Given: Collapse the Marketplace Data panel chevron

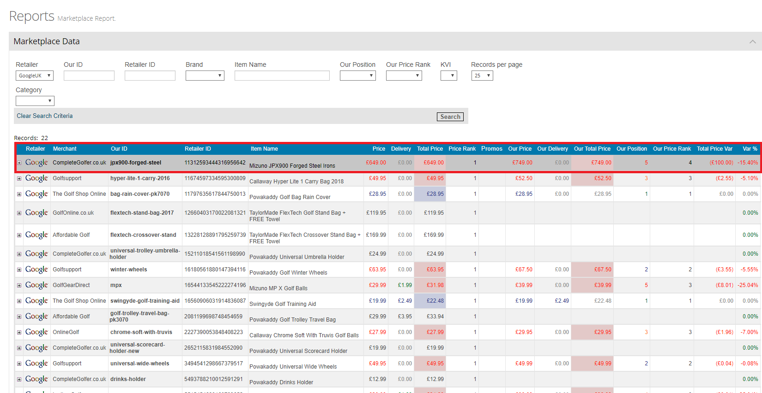Looking at the screenshot, I should pyautogui.click(x=752, y=41).
